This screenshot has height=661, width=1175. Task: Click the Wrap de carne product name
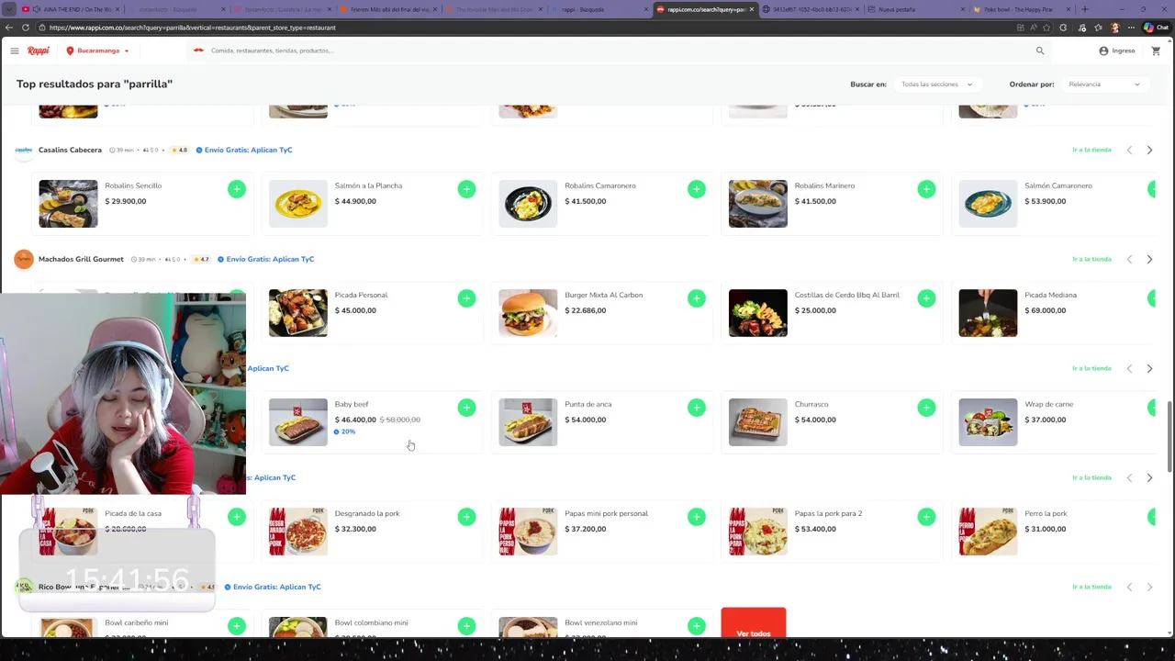(x=1048, y=404)
